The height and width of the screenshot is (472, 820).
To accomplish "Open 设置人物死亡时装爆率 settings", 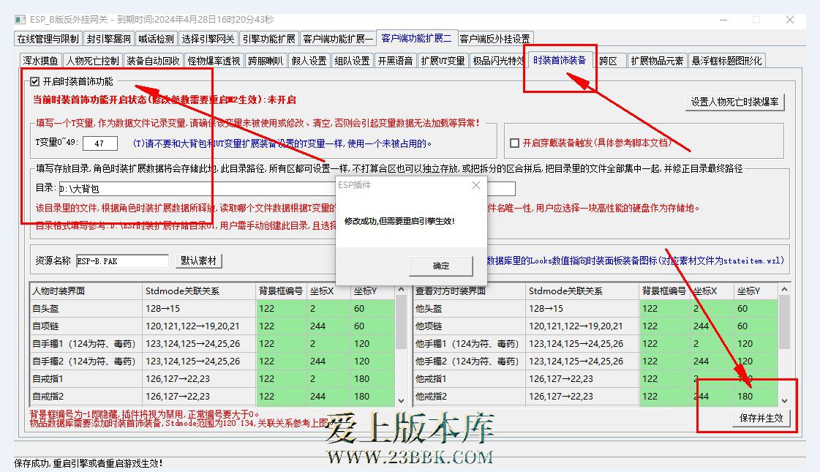I will [x=734, y=102].
